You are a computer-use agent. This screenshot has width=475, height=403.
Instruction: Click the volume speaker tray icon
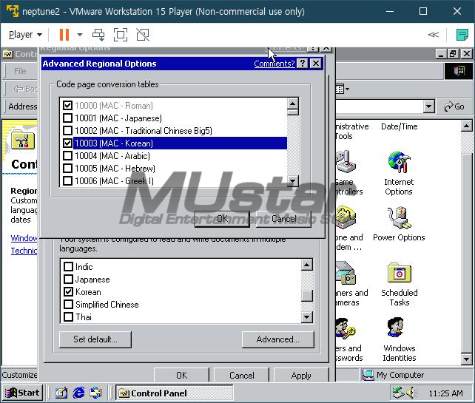[x=411, y=393]
